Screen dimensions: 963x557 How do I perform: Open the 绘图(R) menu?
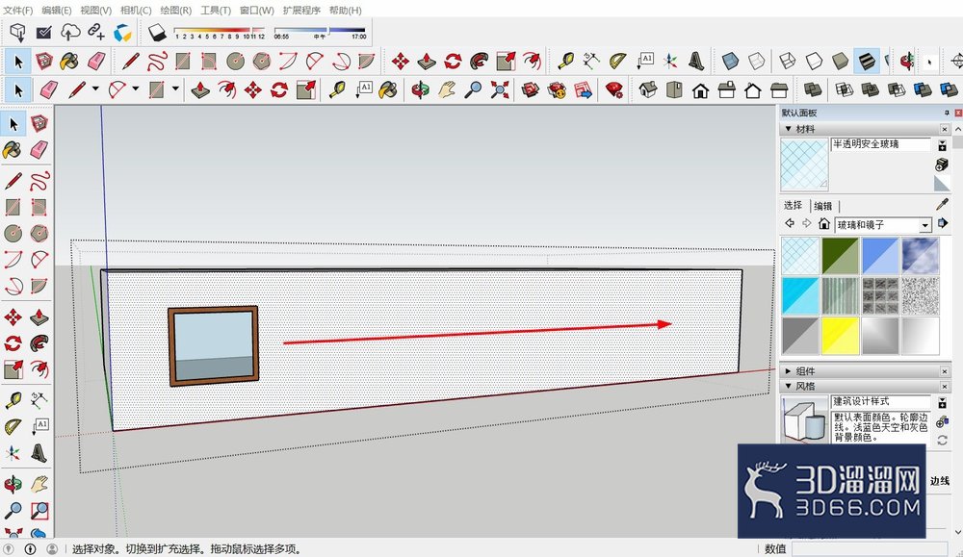(x=175, y=10)
